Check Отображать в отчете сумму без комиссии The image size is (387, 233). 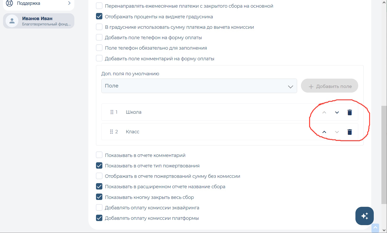[99, 176]
